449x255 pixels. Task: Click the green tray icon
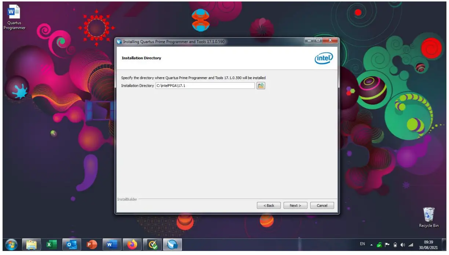[x=379, y=245]
